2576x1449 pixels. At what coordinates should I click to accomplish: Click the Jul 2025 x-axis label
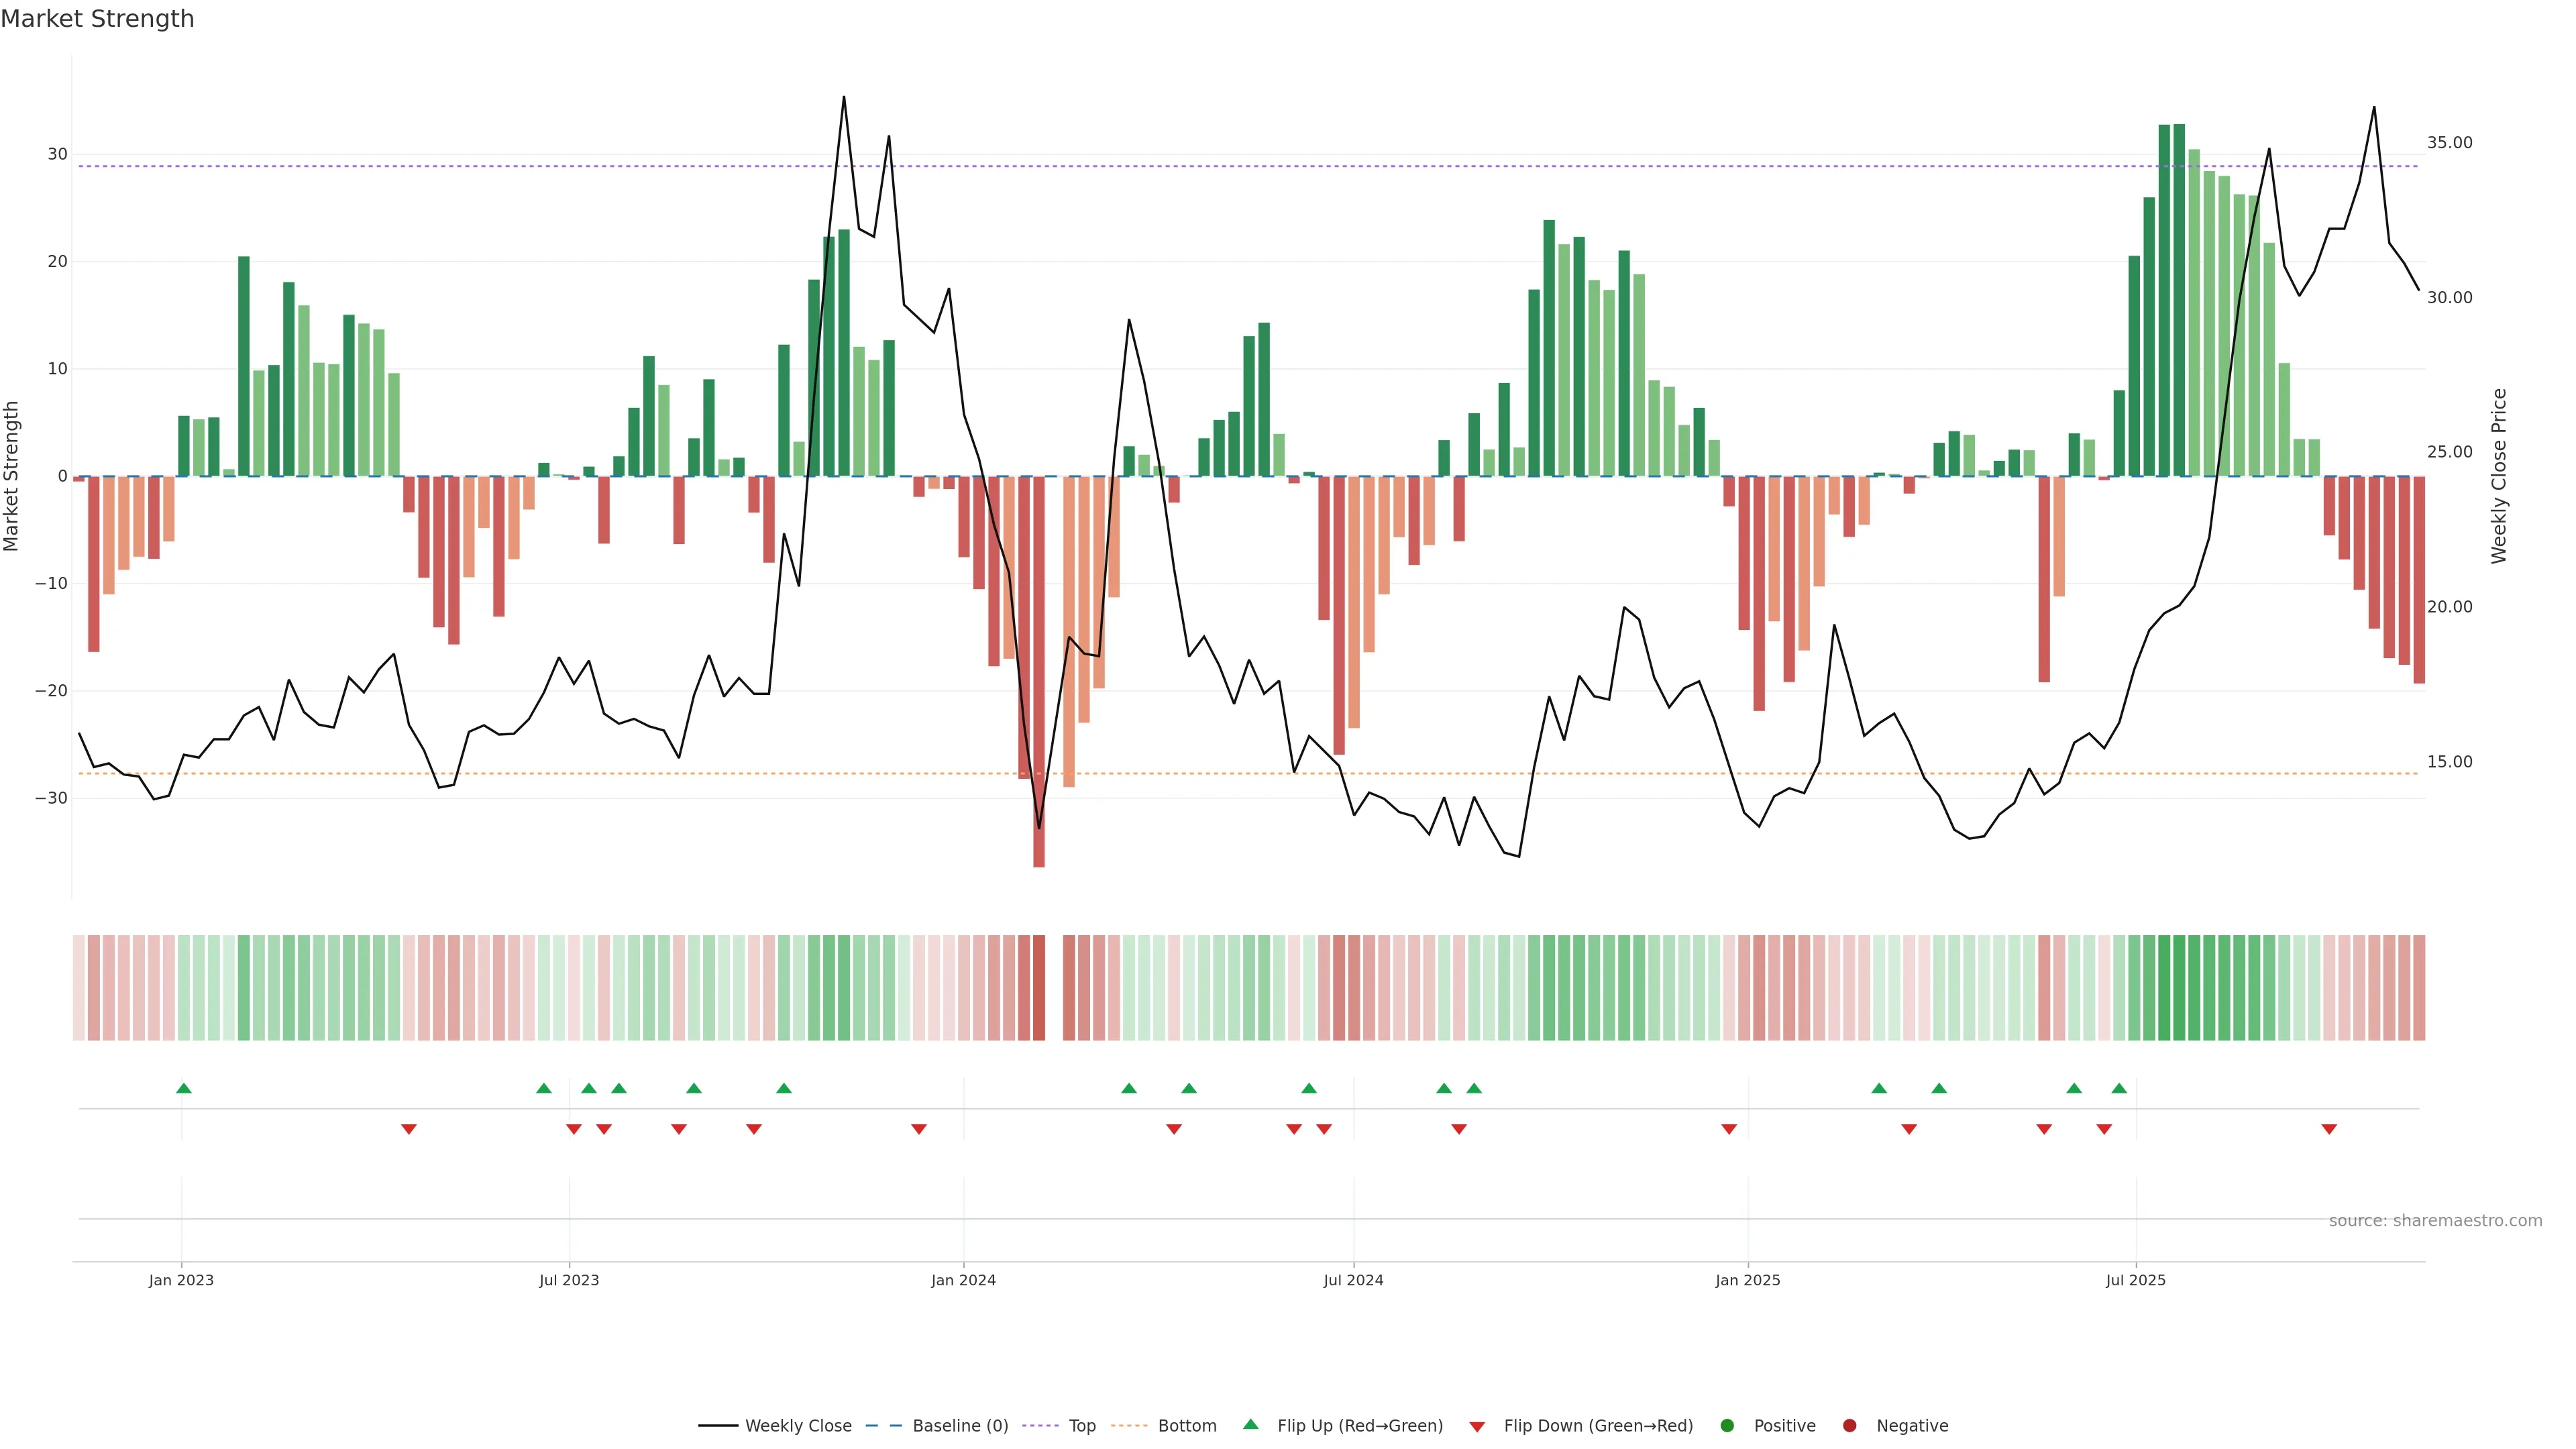[2135, 1280]
